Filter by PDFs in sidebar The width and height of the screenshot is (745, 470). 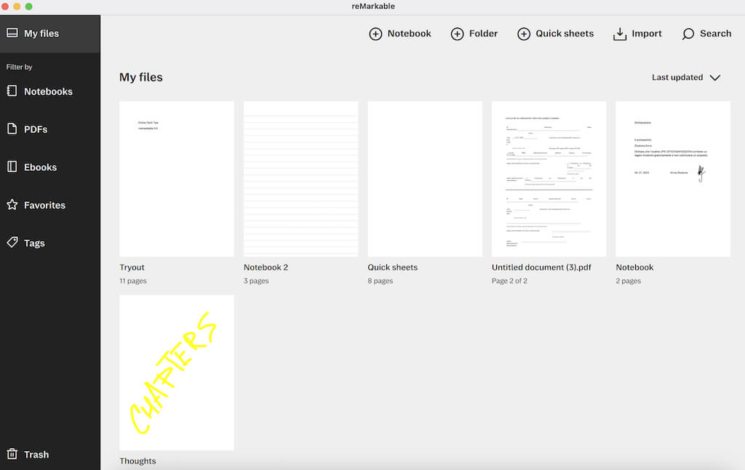(x=36, y=129)
